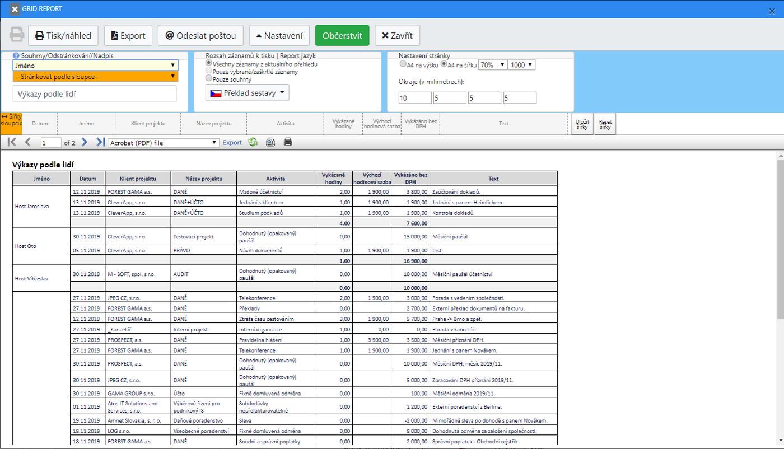This screenshot has height=449, width=784.
Task: Click the page number field showing 1
Action: pos(51,143)
